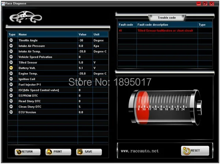The width and height of the screenshot is (220, 164).
Task: Select the Battery Volt. row name
Action: [27, 68]
